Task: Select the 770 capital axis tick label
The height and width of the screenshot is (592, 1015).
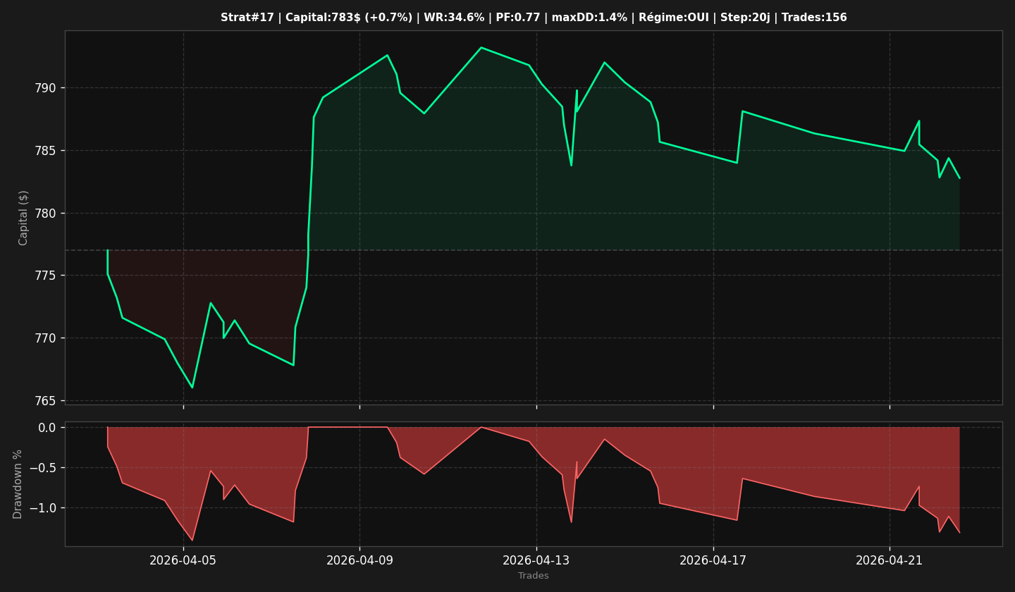Action: pyautogui.click(x=47, y=338)
